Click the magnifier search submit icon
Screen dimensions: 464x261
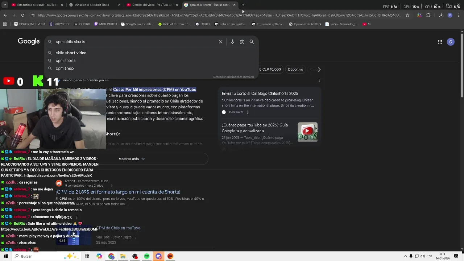coord(252,42)
